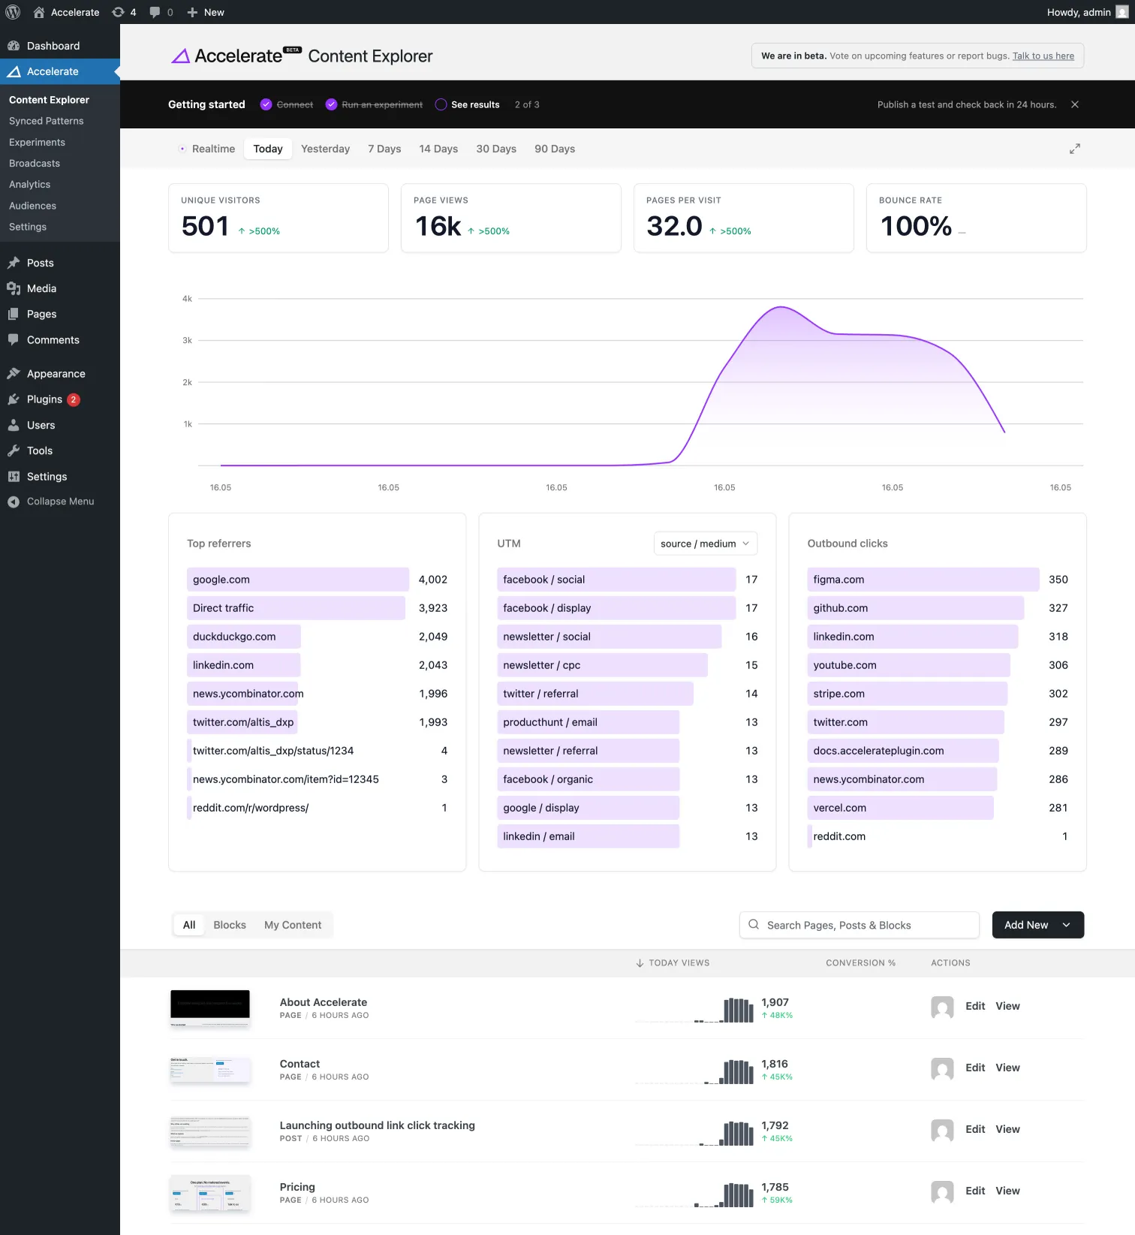Open the source / medium dropdown
Image resolution: width=1135 pixels, height=1235 pixels.
pyautogui.click(x=706, y=544)
